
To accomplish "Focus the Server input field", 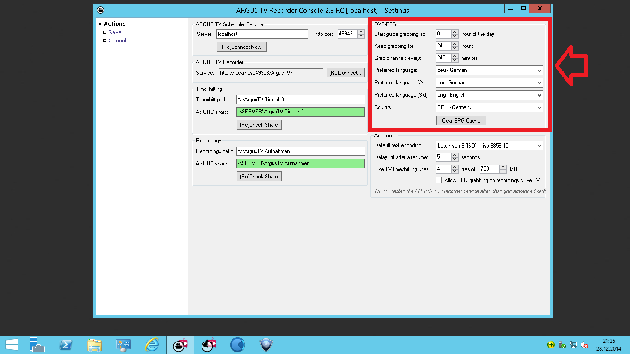I will click(x=262, y=34).
